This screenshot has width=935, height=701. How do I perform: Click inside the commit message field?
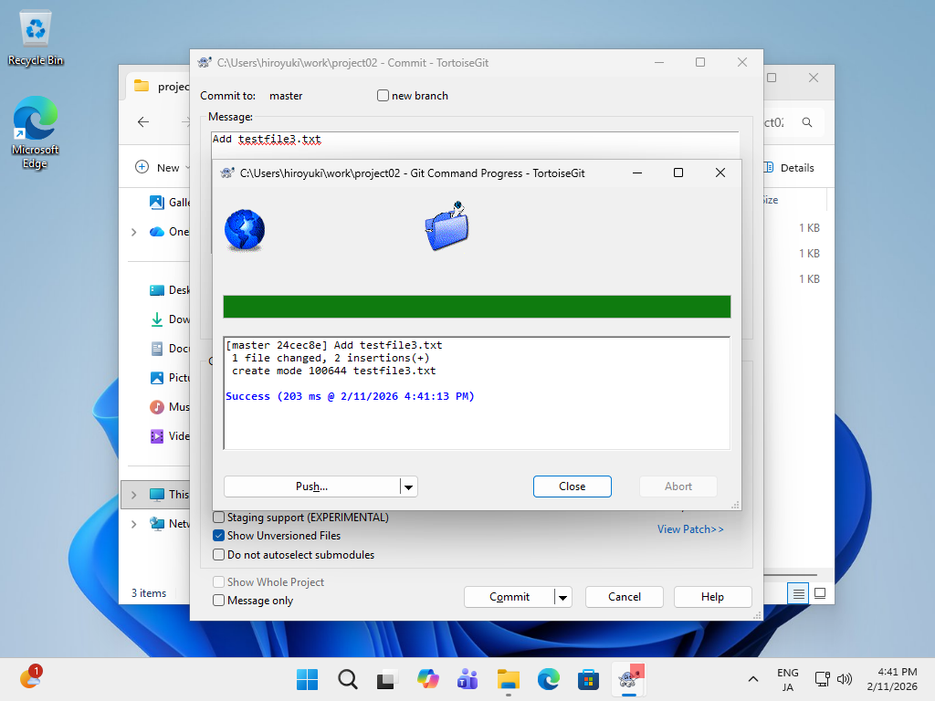point(475,145)
